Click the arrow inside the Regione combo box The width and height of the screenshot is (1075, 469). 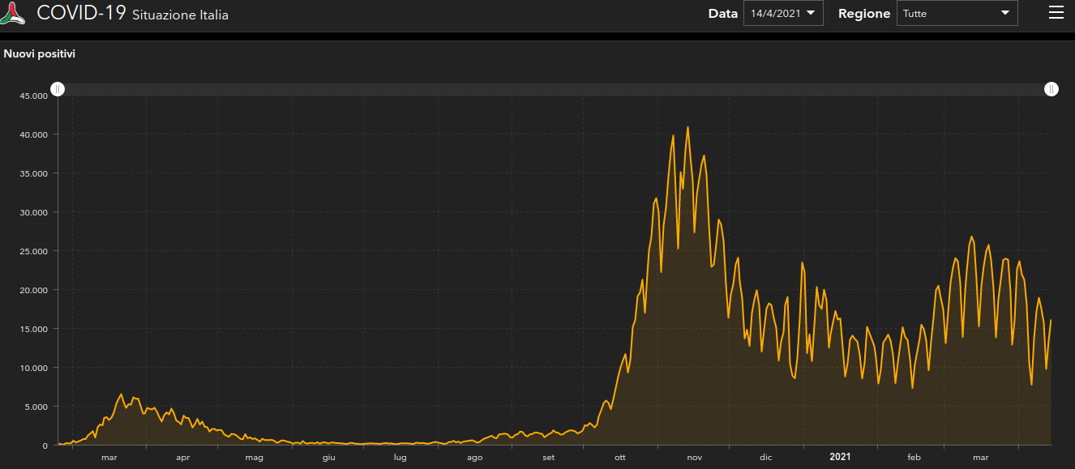(x=1005, y=13)
